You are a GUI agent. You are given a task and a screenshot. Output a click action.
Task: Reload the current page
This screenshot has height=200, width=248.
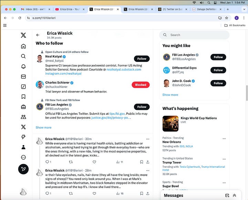pyautogui.click(x=20, y=18)
